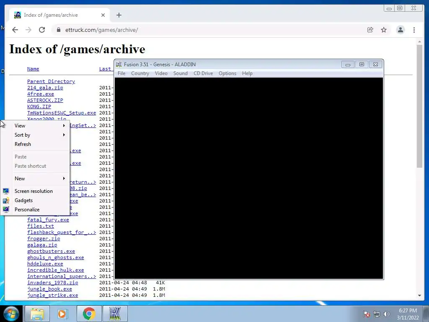
Task: Download invaders_1978.zip
Action: [52, 283]
